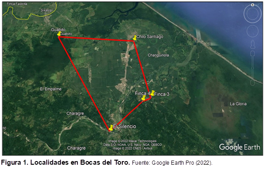Select the Finca 3 pushpin marker
Viewport: 268px width, 172px height.
click(x=152, y=93)
